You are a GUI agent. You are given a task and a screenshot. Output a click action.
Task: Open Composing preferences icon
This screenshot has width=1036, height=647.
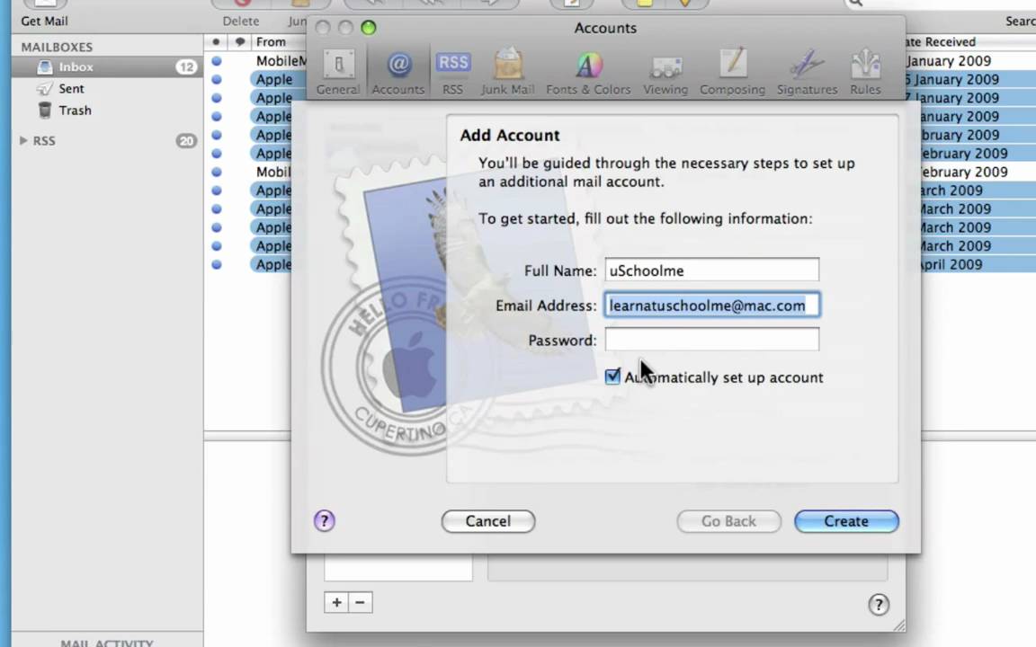(732, 73)
